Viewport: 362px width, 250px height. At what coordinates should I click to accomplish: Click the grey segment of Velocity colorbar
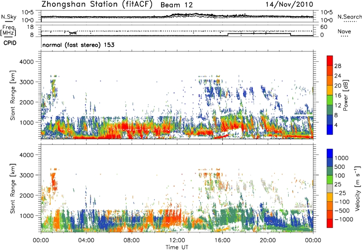coord(330,189)
